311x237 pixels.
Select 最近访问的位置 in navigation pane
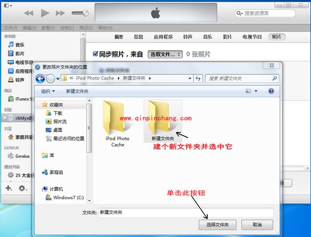[x=65, y=138]
